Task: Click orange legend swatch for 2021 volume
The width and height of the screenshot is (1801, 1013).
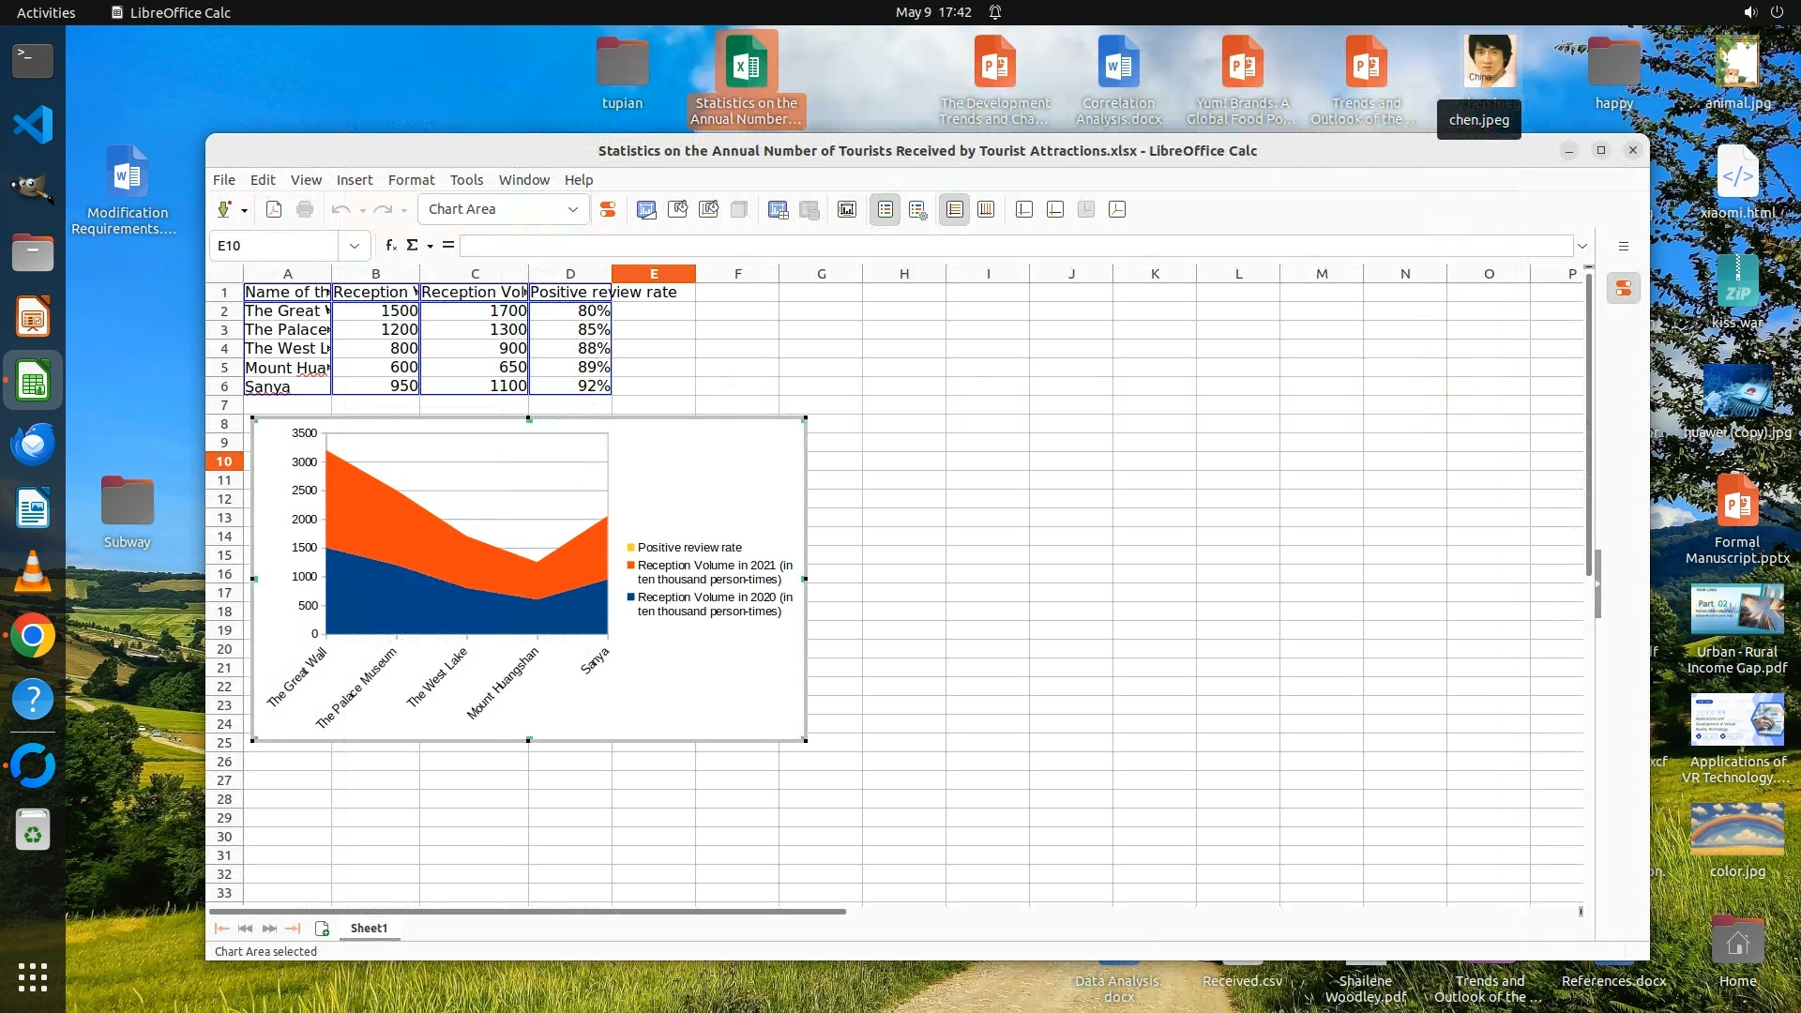Action: (631, 566)
